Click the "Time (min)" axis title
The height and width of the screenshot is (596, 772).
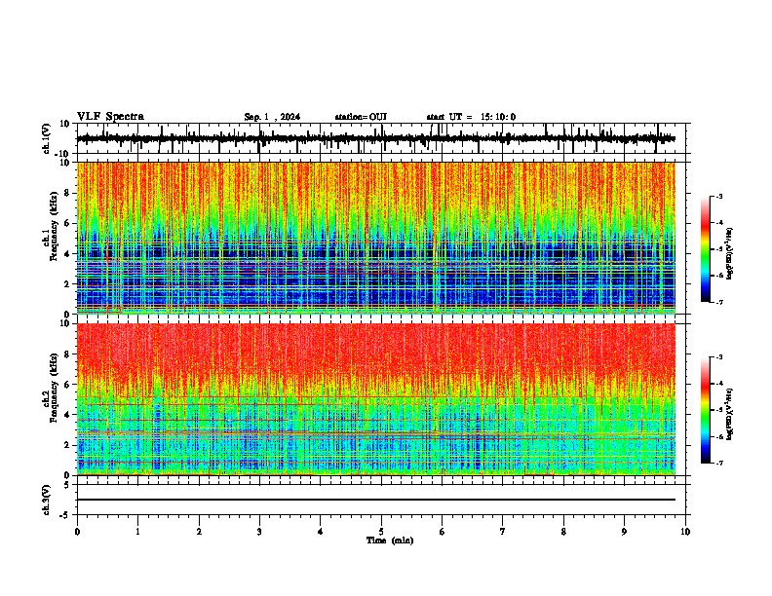pyautogui.click(x=390, y=540)
